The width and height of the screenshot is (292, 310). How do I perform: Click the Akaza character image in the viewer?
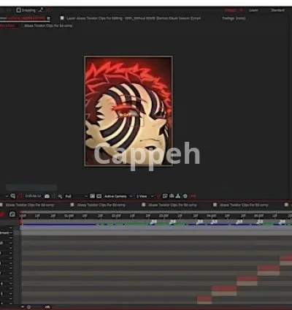pyautogui.click(x=128, y=111)
